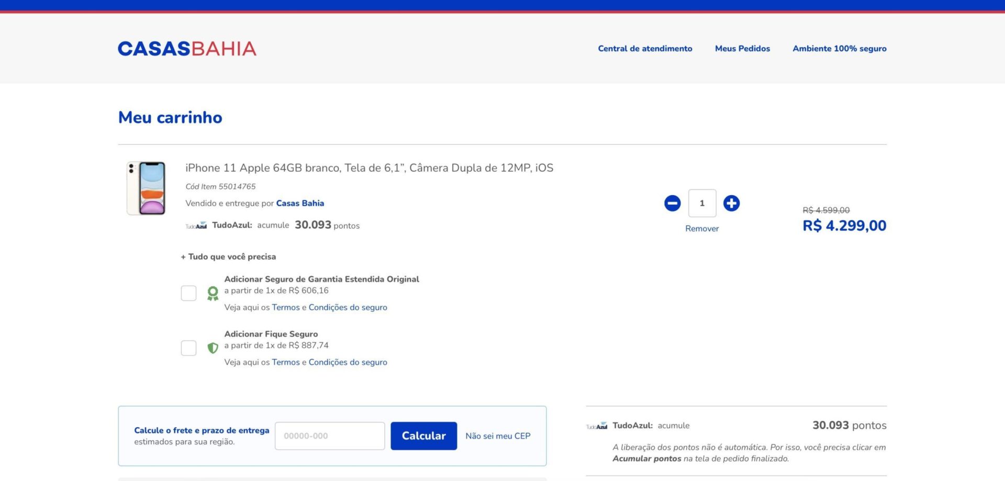The height and width of the screenshot is (481, 1005).
Task: Check the Adicionar Fique Seguro box
Action: click(188, 348)
